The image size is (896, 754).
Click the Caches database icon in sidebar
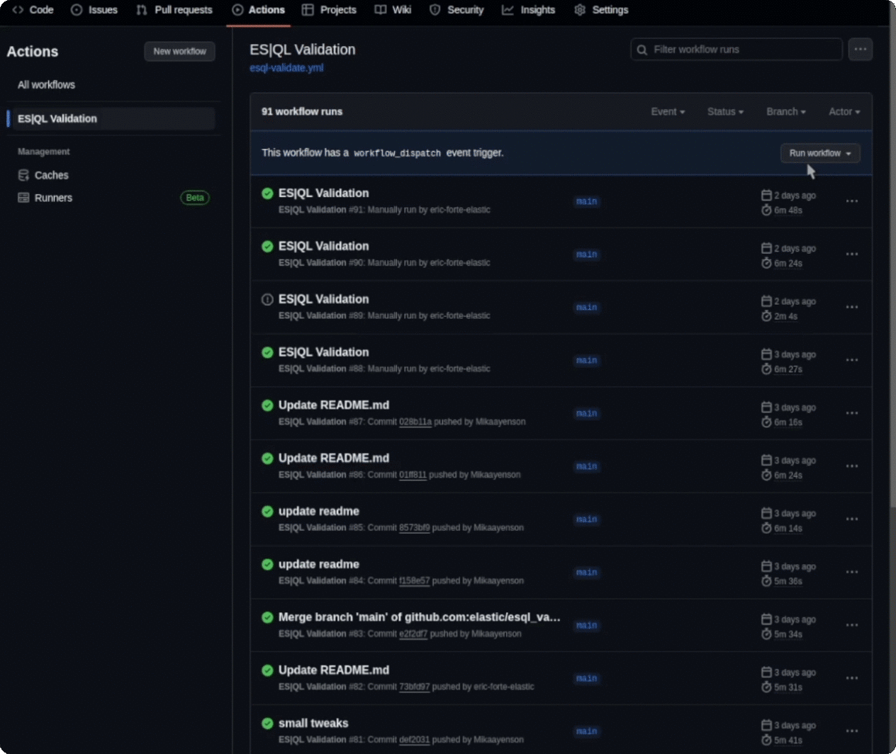pyautogui.click(x=23, y=175)
